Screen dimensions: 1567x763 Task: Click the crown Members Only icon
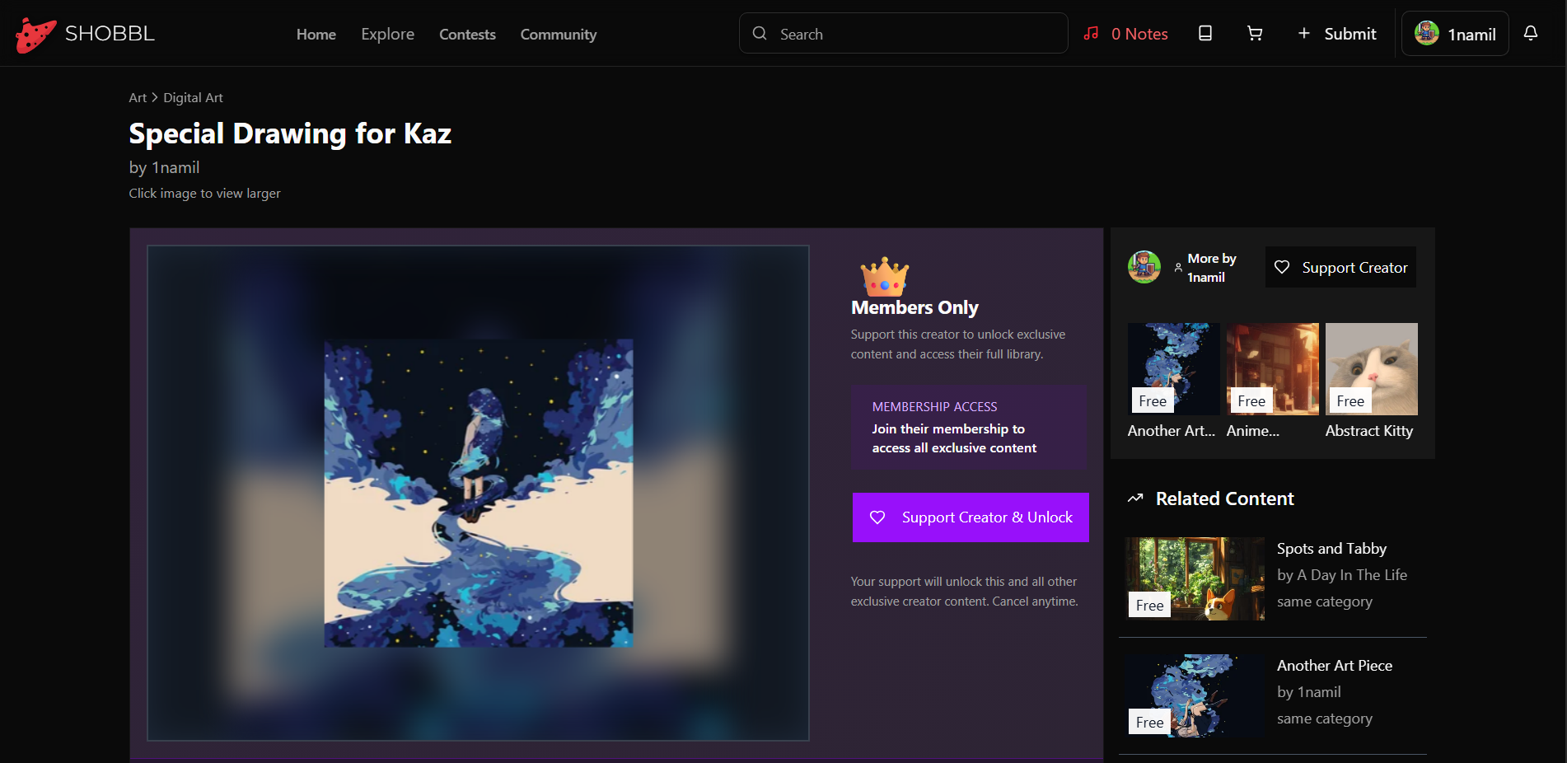884,276
